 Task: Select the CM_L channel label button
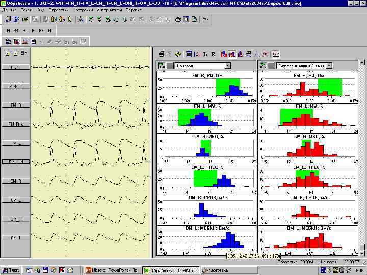pos(16,200)
